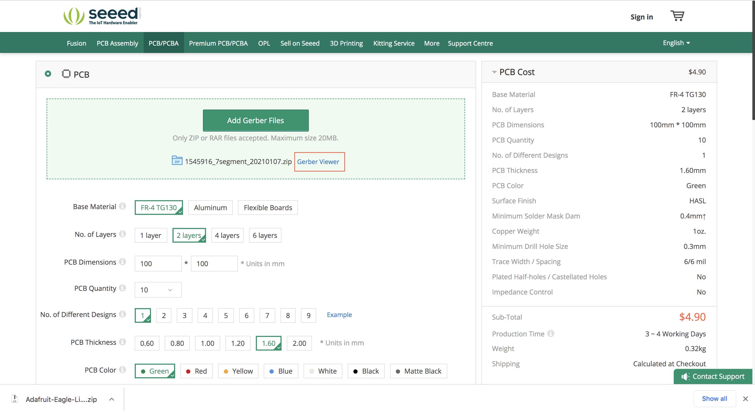Switch to the PCB Assembly tab
The image size is (755, 414).
[117, 43]
